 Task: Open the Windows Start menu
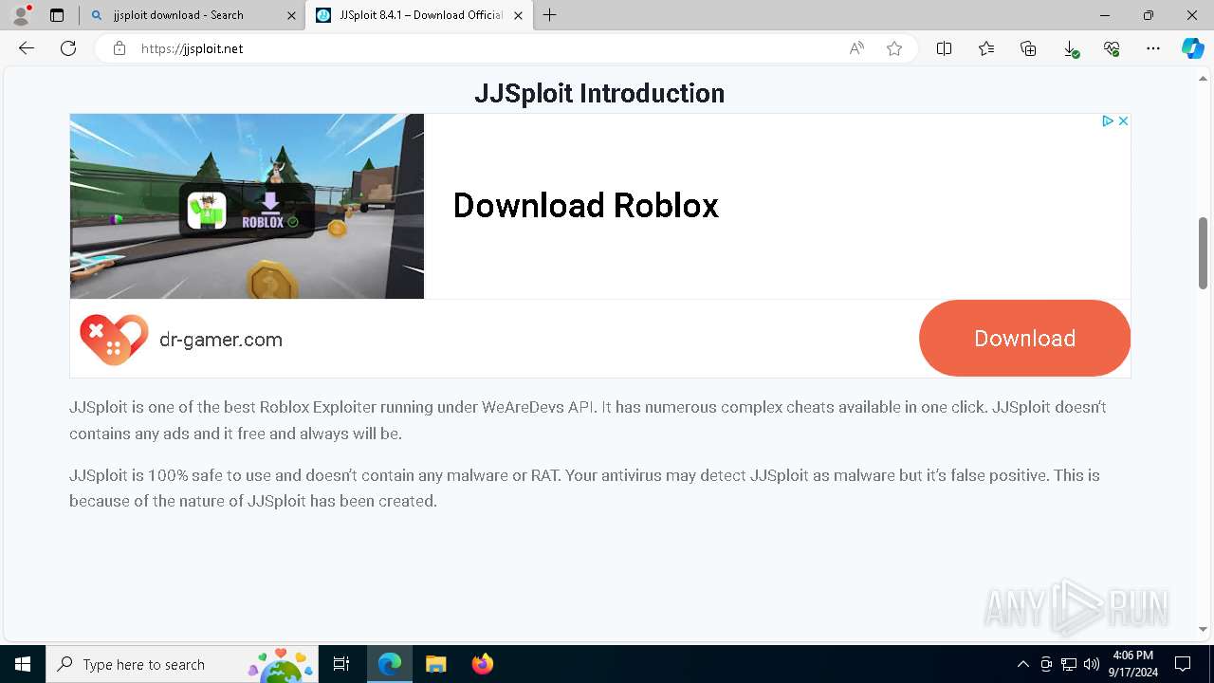point(23,664)
